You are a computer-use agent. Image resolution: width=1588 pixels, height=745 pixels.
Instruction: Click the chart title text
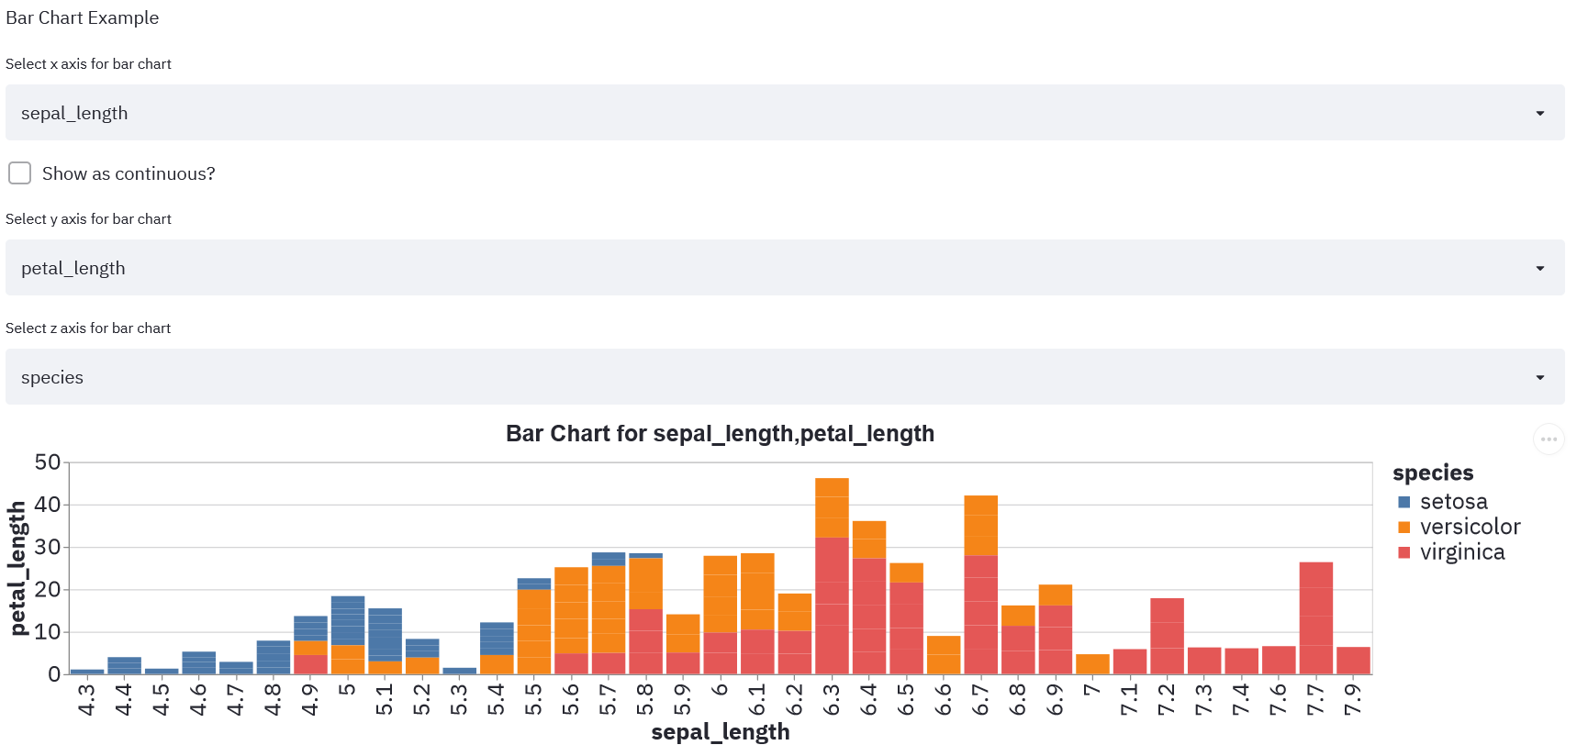[720, 433]
